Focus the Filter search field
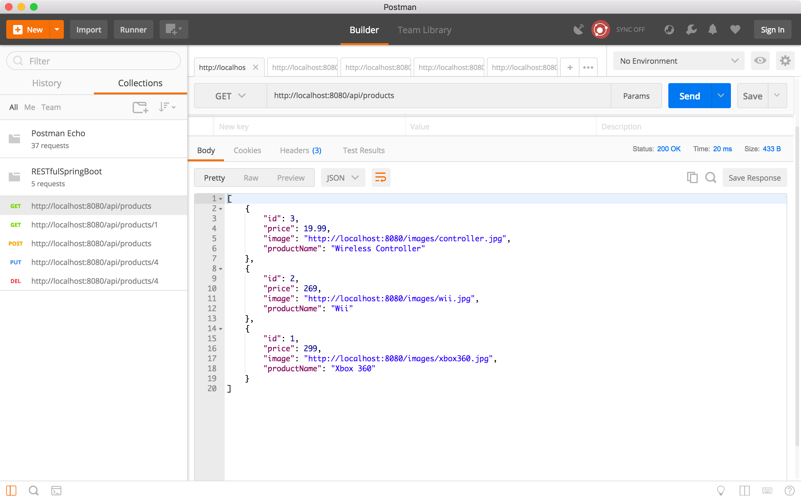Screen dimensions: 801x500 pyautogui.click(x=94, y=61)
